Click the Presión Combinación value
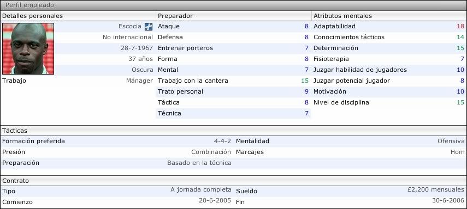467x209 pixels. click(211, 152)
